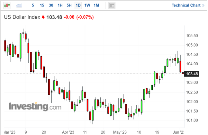Click the 103.48 current price tag on axis
The image size is (208, 135).
click(192, 74)
